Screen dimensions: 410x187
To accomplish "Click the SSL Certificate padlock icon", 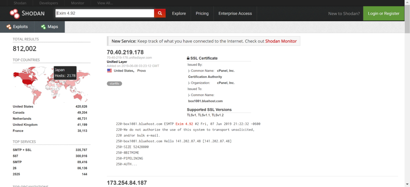I will pyautogui.click(x=188, y=58).
